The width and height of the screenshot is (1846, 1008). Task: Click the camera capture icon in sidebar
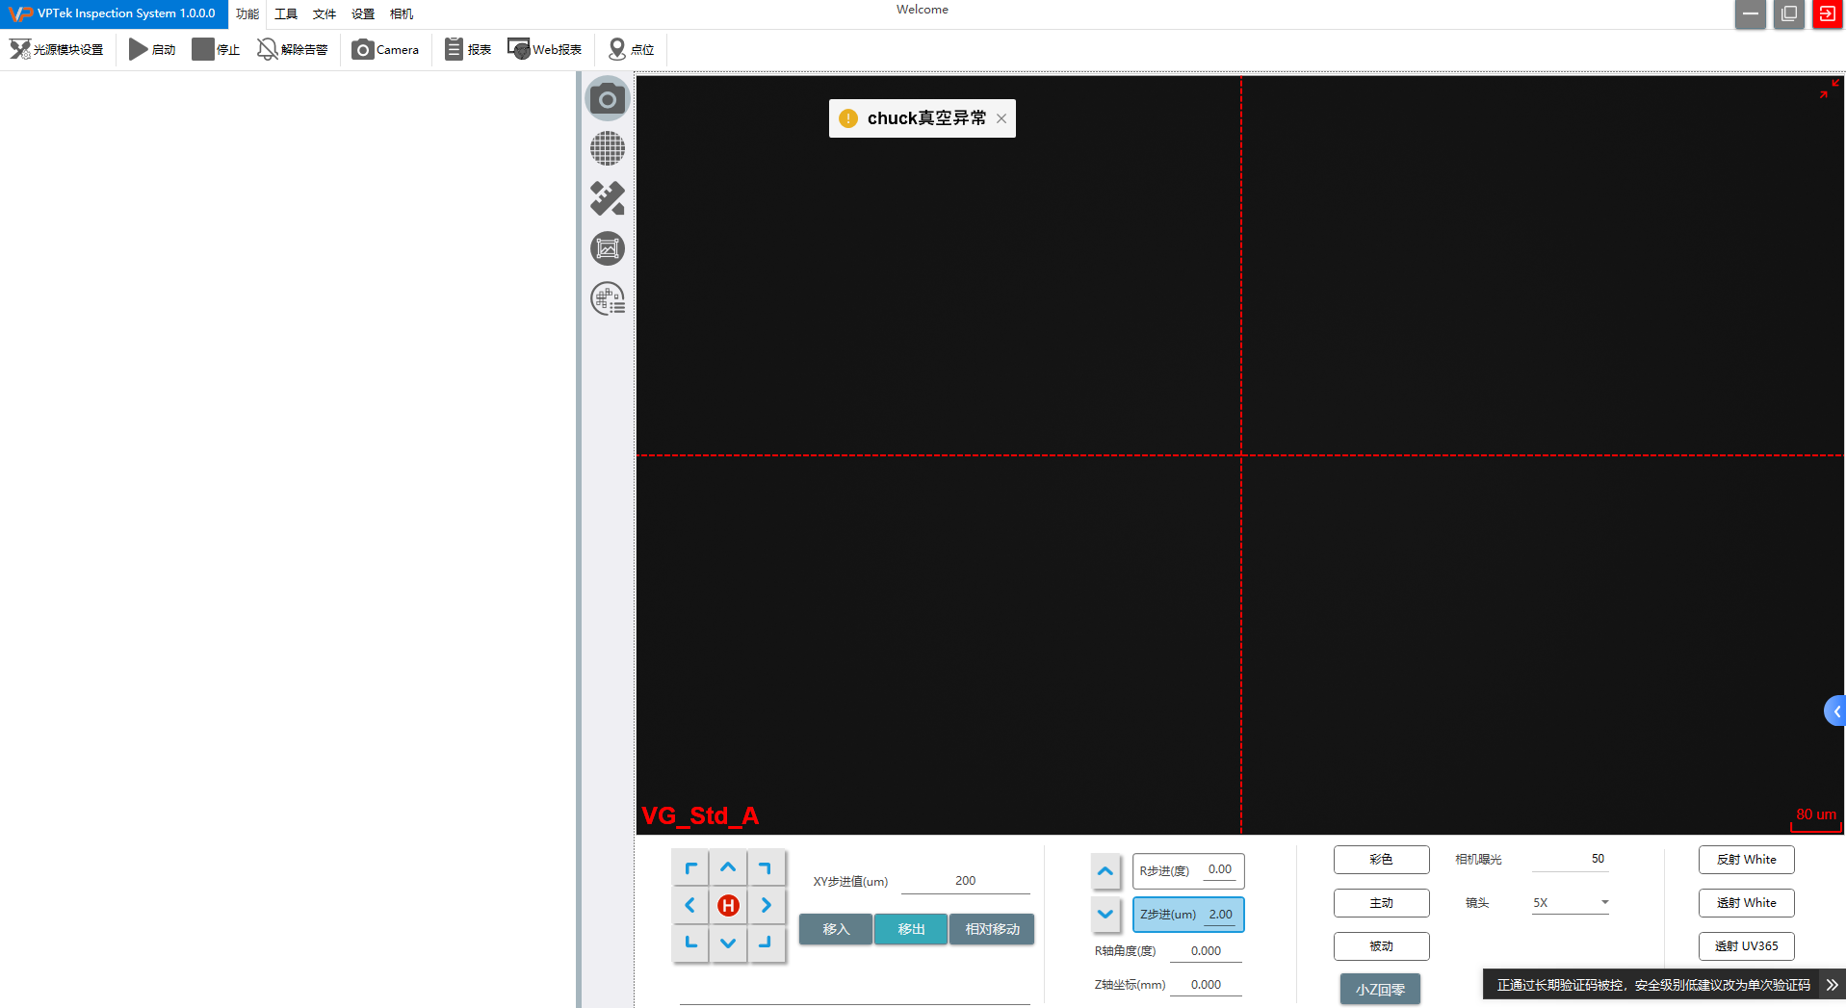[607, 99]
